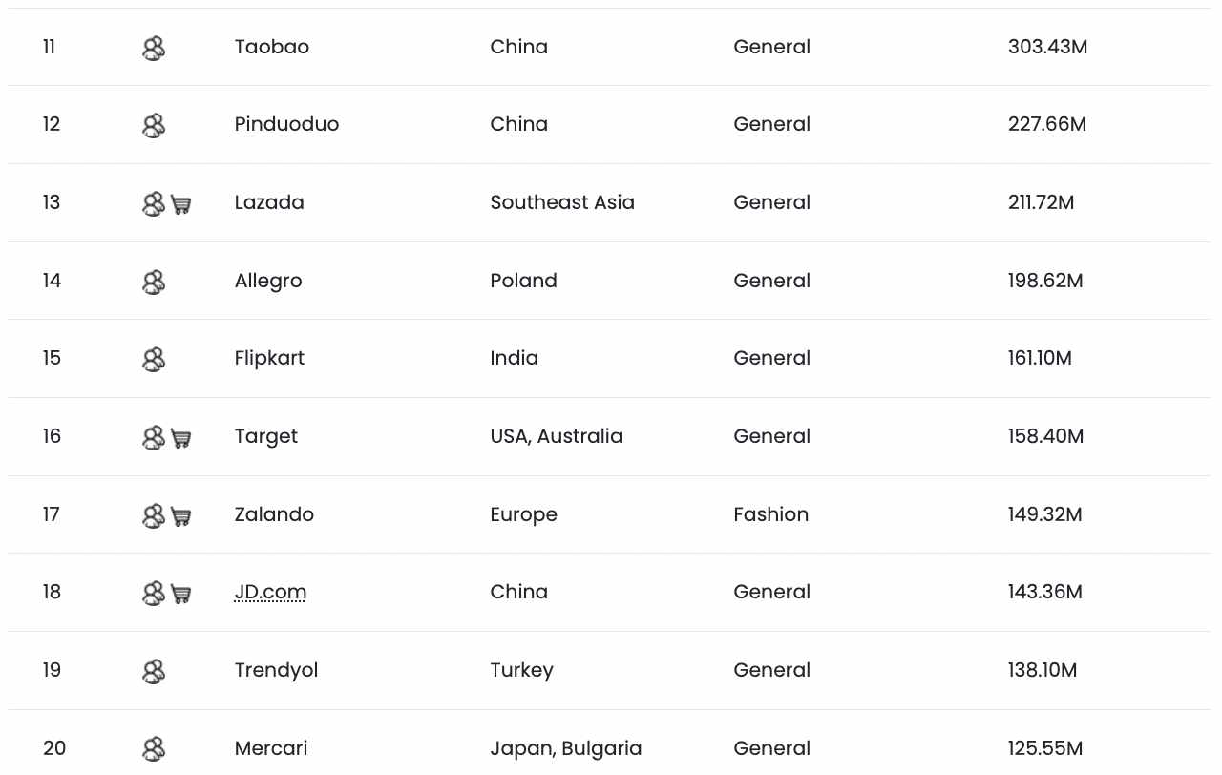Click the shopping cart icon in Target row

click(180, 438)
